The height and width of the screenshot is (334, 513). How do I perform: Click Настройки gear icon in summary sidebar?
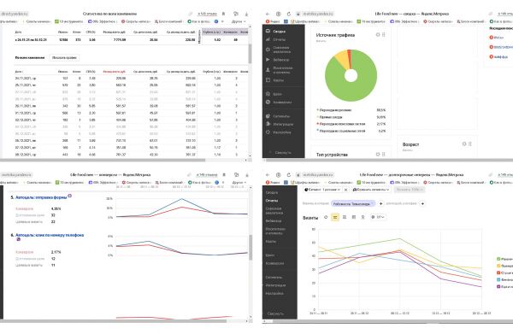(268, 132)
